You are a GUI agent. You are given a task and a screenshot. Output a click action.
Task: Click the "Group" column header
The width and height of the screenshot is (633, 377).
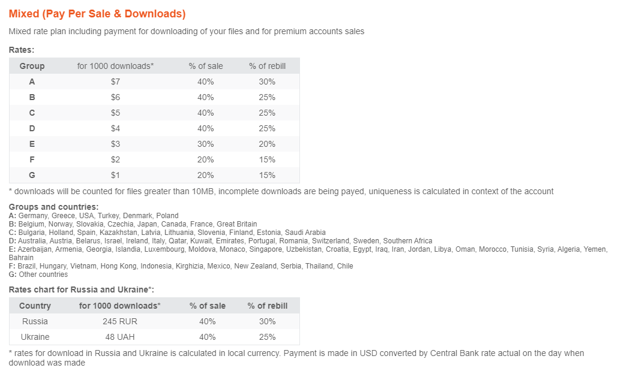pyautogui.click(x=32, y=66)
